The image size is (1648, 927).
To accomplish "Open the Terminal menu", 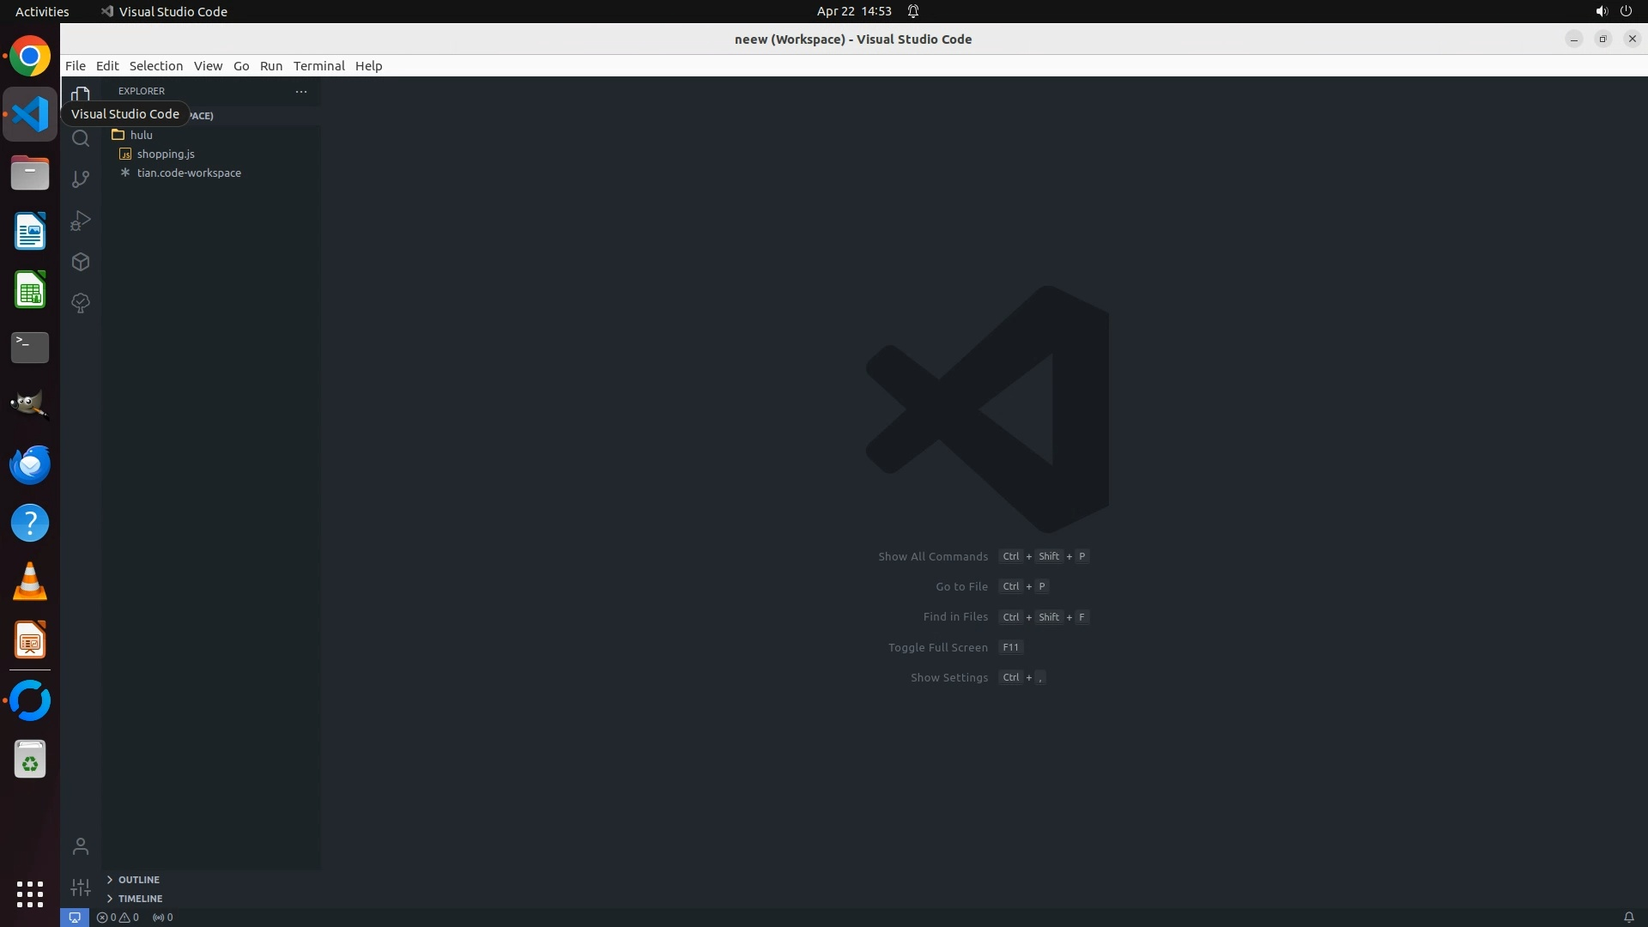I will pyautogui.click(x=318, y=66).
